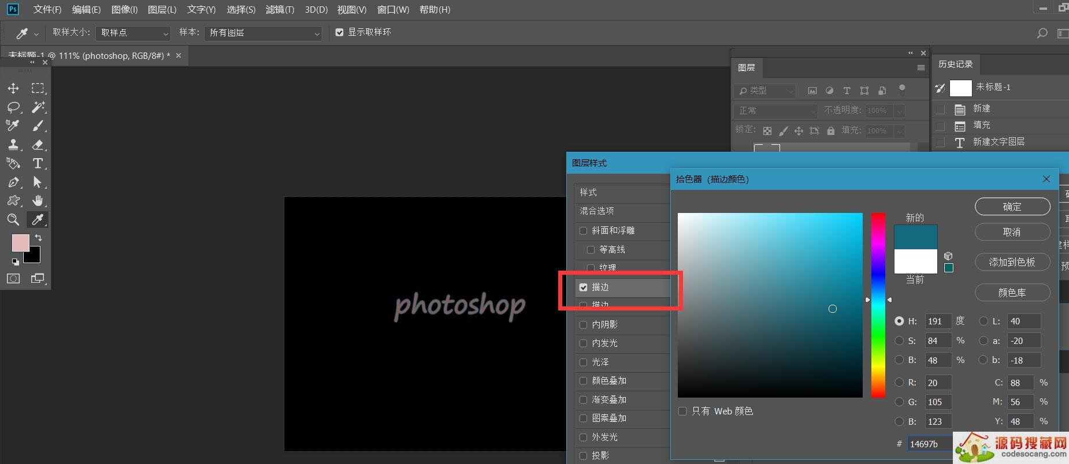The image size is (1069, 464).
Task: Uncheck the checked 描边 style option
Action: [584, 287]
